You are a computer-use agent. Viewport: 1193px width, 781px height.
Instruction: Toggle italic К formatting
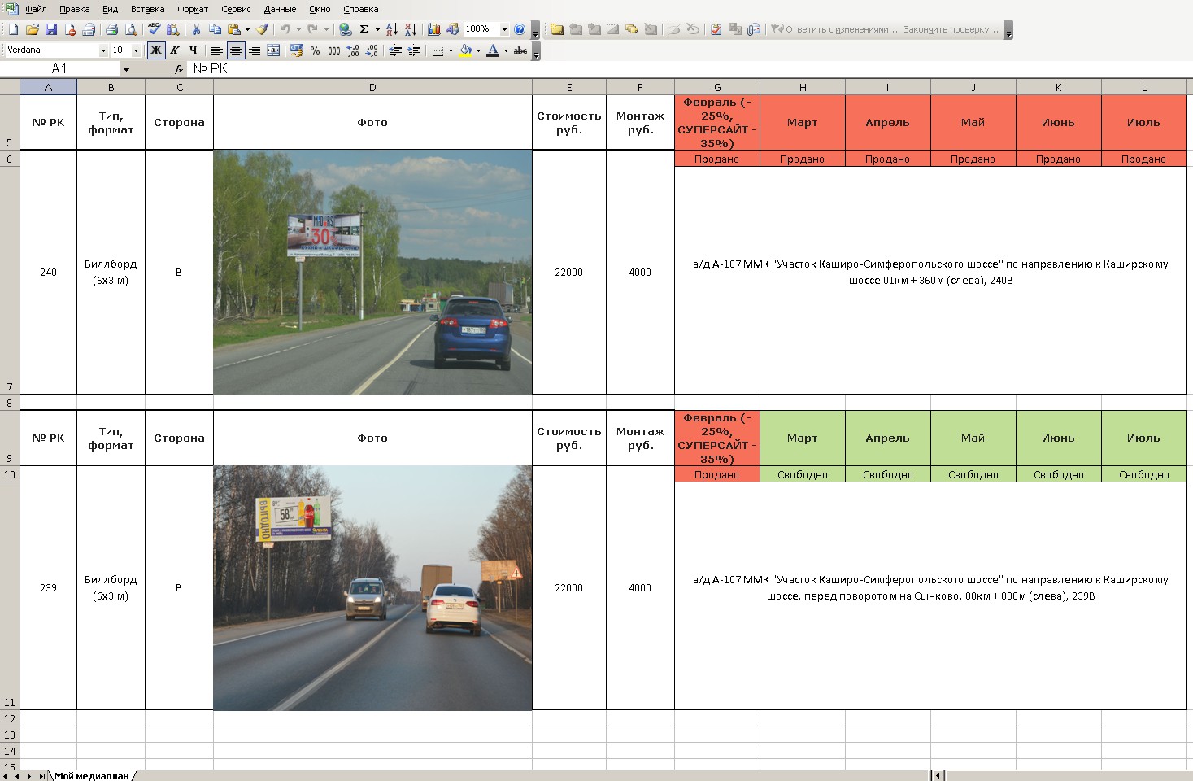175,50
